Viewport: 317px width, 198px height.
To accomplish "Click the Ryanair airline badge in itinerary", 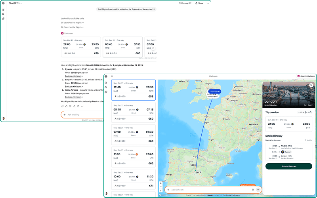I will point(286,152).
